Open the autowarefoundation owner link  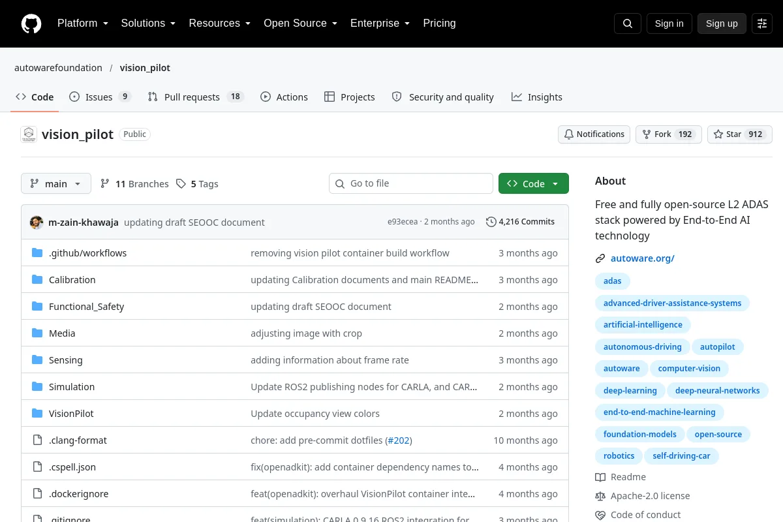click(x=58, y=68)
